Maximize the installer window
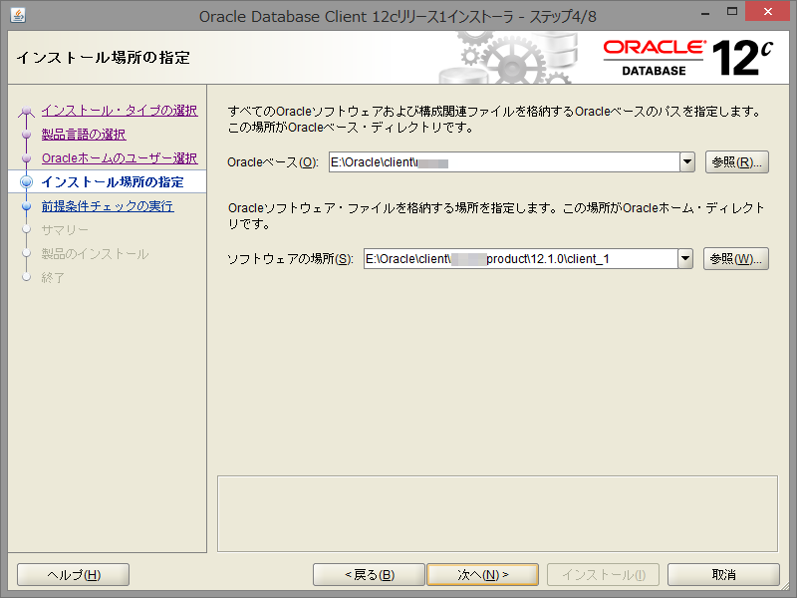Image resolution: width=797 pixels, height=598 pixels. point(732,12)
